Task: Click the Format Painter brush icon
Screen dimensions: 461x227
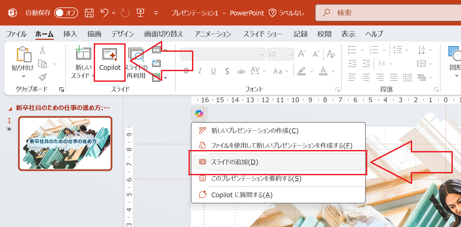Action: point(42,77)
